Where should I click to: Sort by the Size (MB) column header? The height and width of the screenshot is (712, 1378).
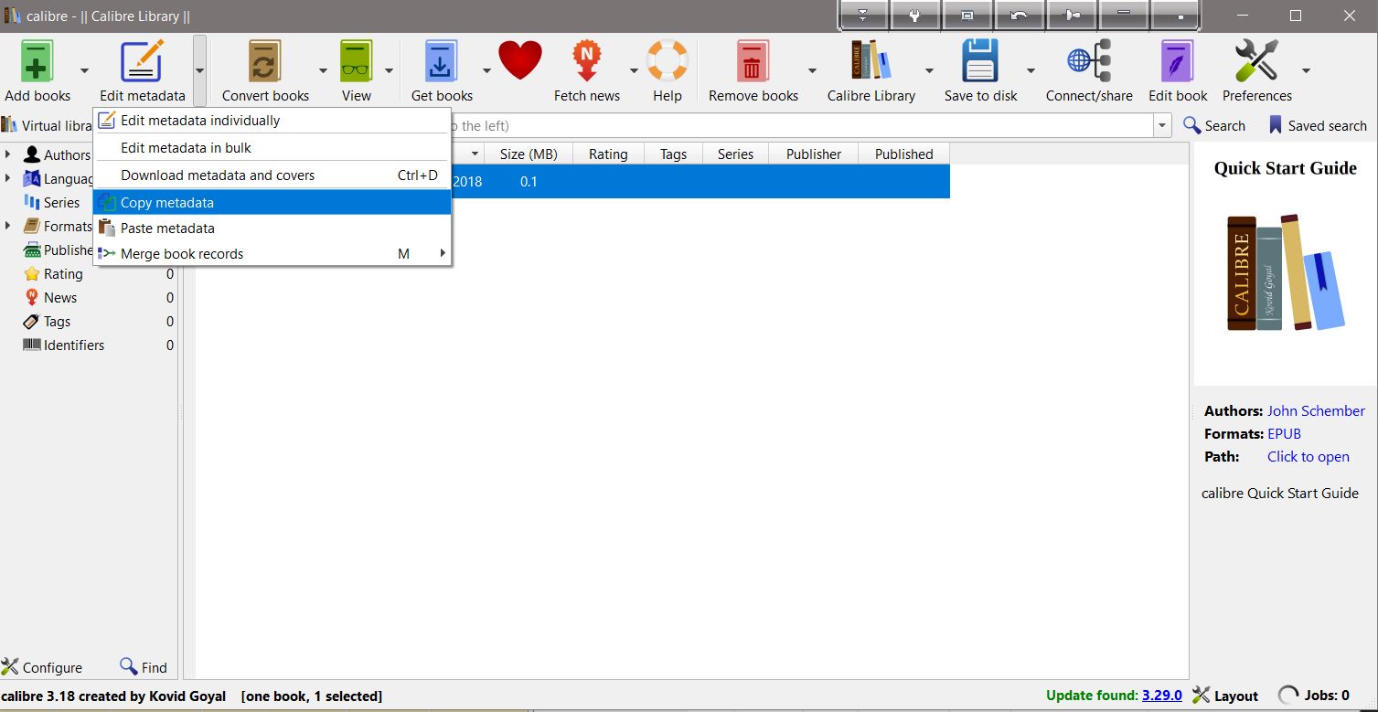[x=529, y=154]
